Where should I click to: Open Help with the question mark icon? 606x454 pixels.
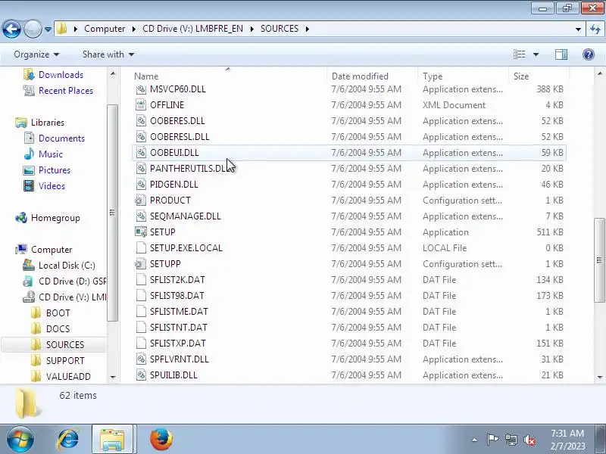[x=589, y=54]
